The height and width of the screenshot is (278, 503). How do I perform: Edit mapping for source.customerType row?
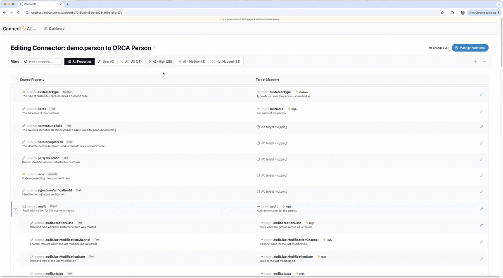482,94
